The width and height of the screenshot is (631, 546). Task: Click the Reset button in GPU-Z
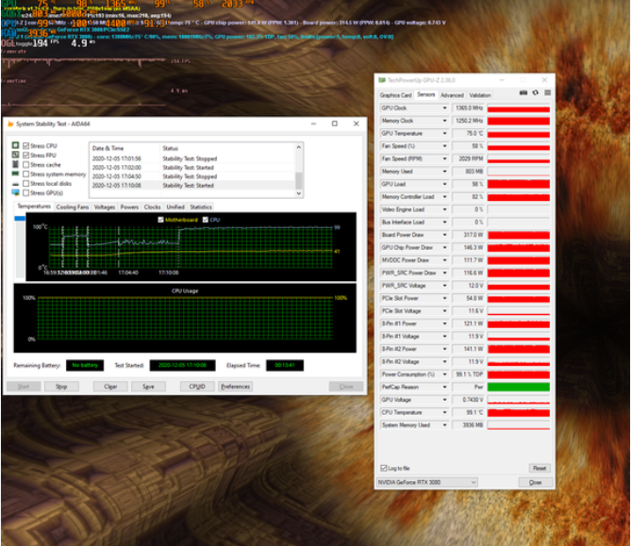click(x=540, y=468)
